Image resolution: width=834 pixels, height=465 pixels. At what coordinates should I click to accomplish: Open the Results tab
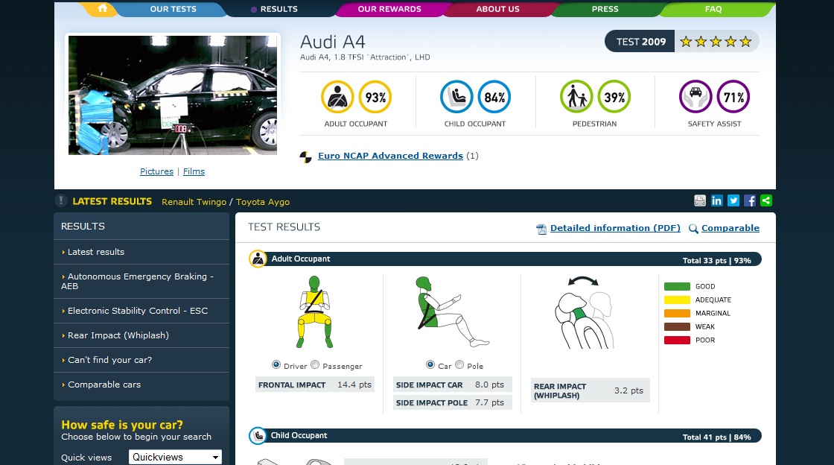click(278, 9)
